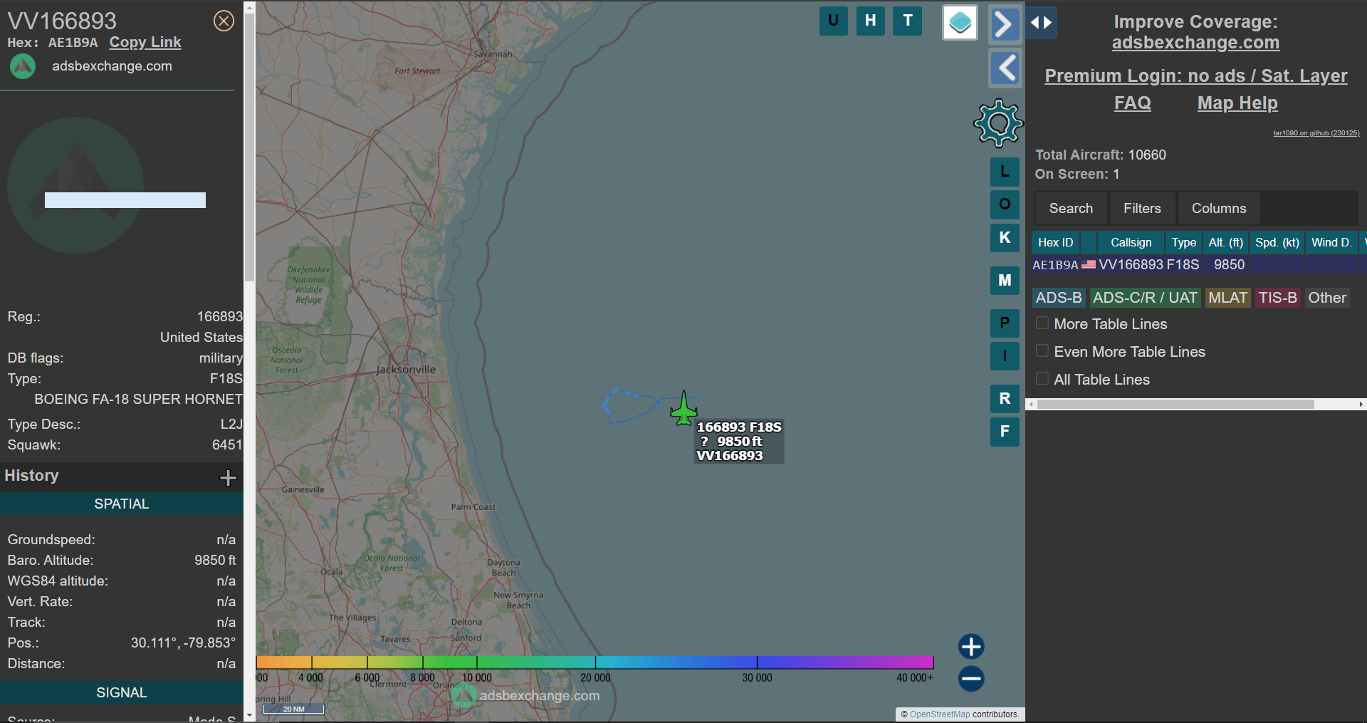Click the adsbexchange logo icon in panel
1367x723 pixels.
click(23, 66)
